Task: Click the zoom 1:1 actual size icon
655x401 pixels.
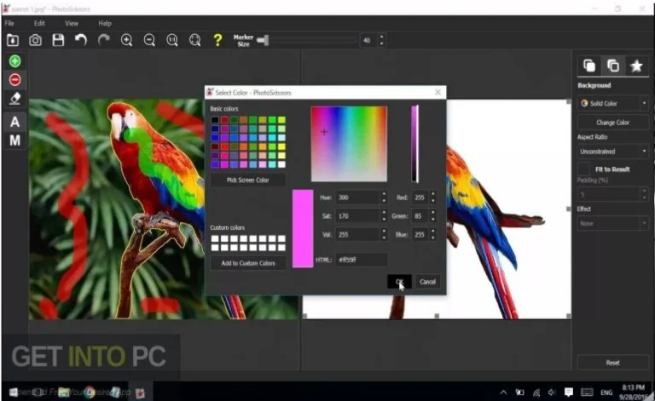Action: coord(172,40)
